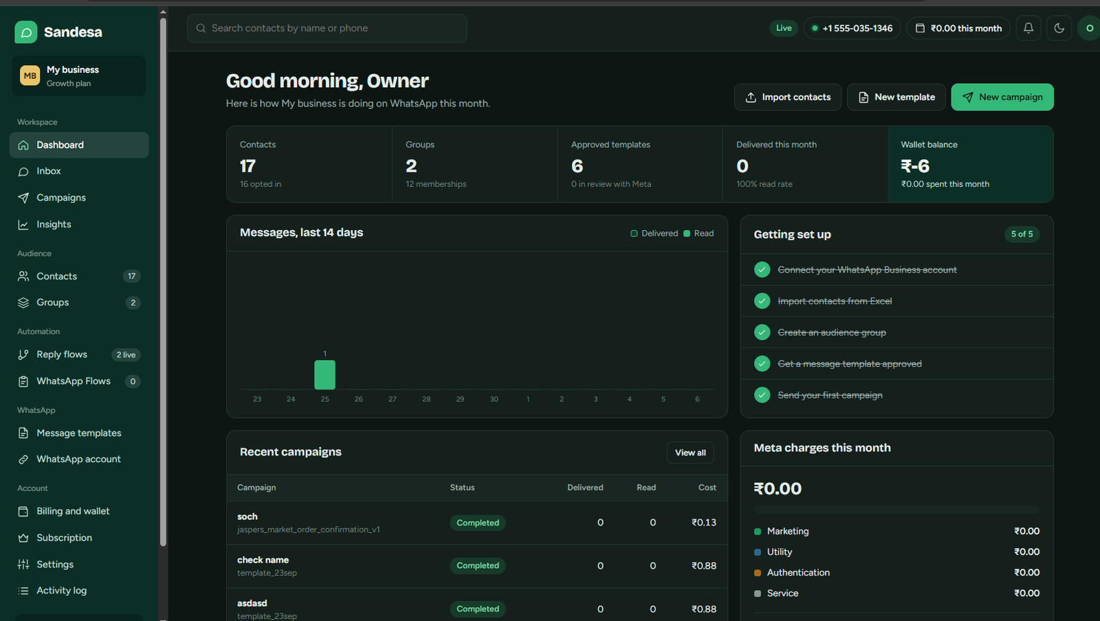Open Contacts in the sidebar
This screenshot has height=621, width=1100.
point(79,276)
